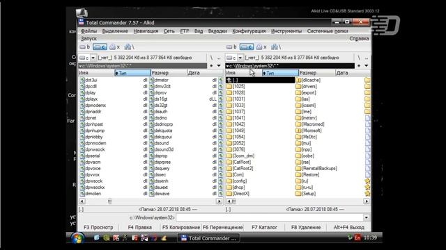Sort right panel by Размер column
The width and height of the screenshot is (446, 250).
(x=316, y=73)
